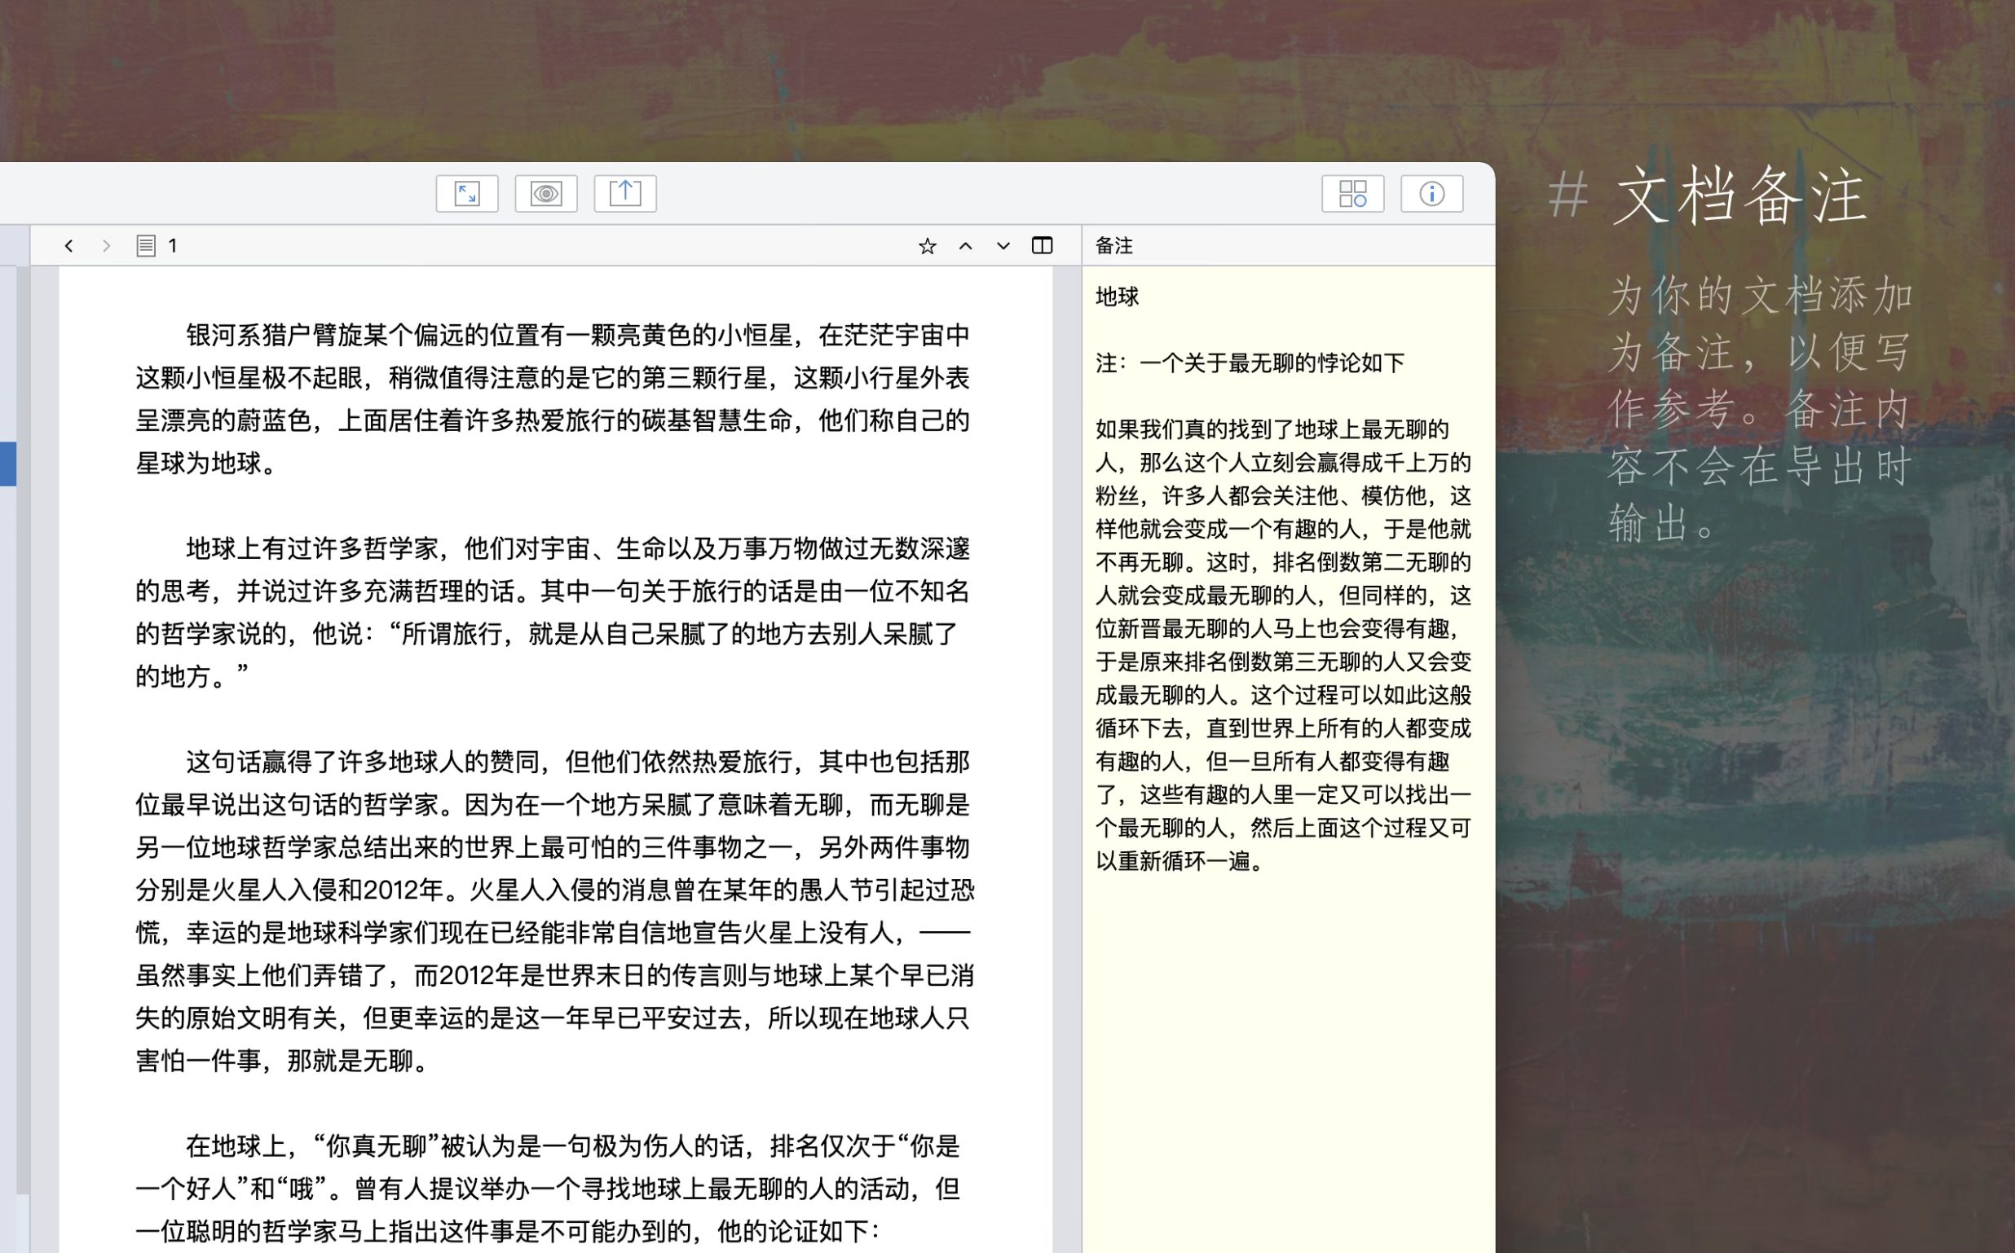Open the share/export toolbar button
Viewport: 2015px width, 1253px height.
coord(625,194)
